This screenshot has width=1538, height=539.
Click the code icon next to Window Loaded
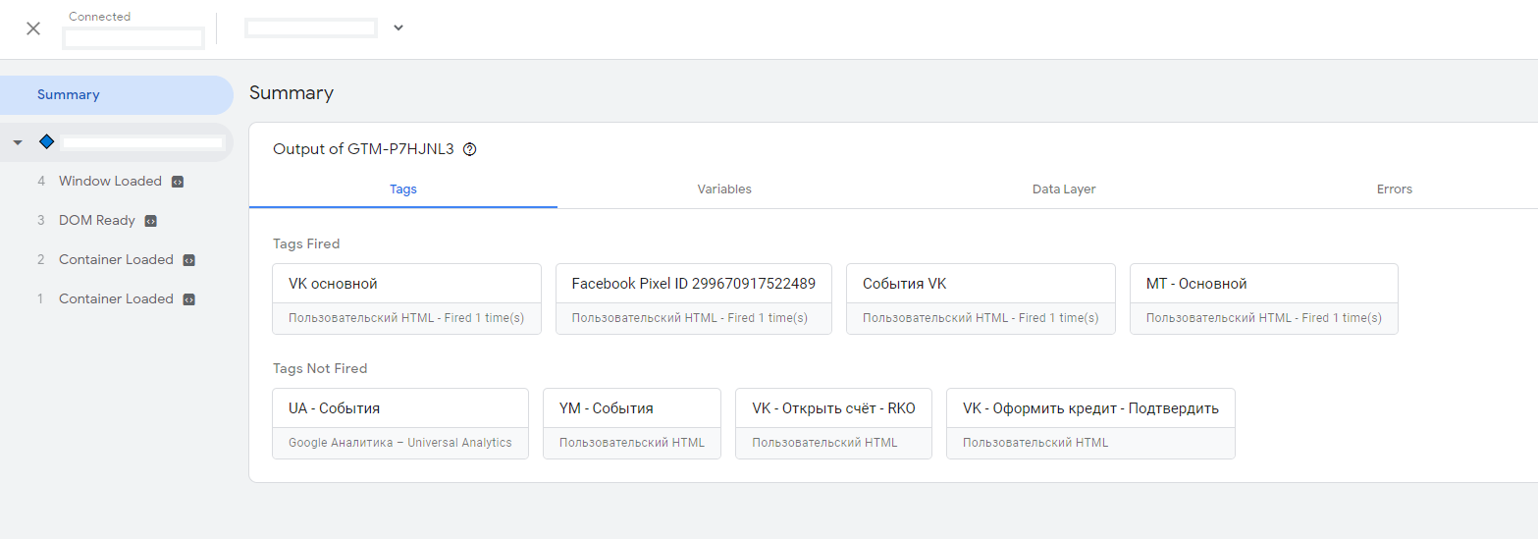(178, 182)
